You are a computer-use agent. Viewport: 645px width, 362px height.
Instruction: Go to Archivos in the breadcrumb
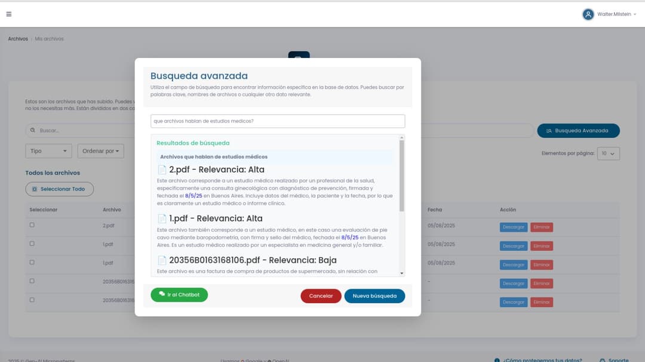click(x=18, y=39)
